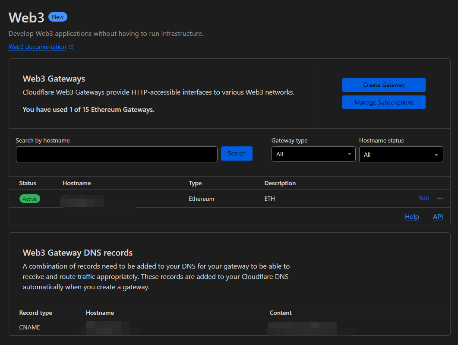Click the Hostname status dropdown arrow
The image size is (458, 345).
[x=436, y=155]
